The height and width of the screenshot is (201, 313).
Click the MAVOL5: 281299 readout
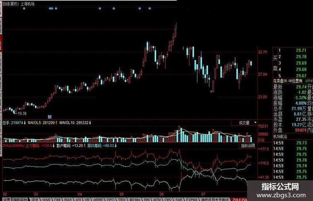coord(42,123)
